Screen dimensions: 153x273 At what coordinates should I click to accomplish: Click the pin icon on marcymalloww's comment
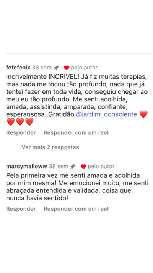(73, 167)
